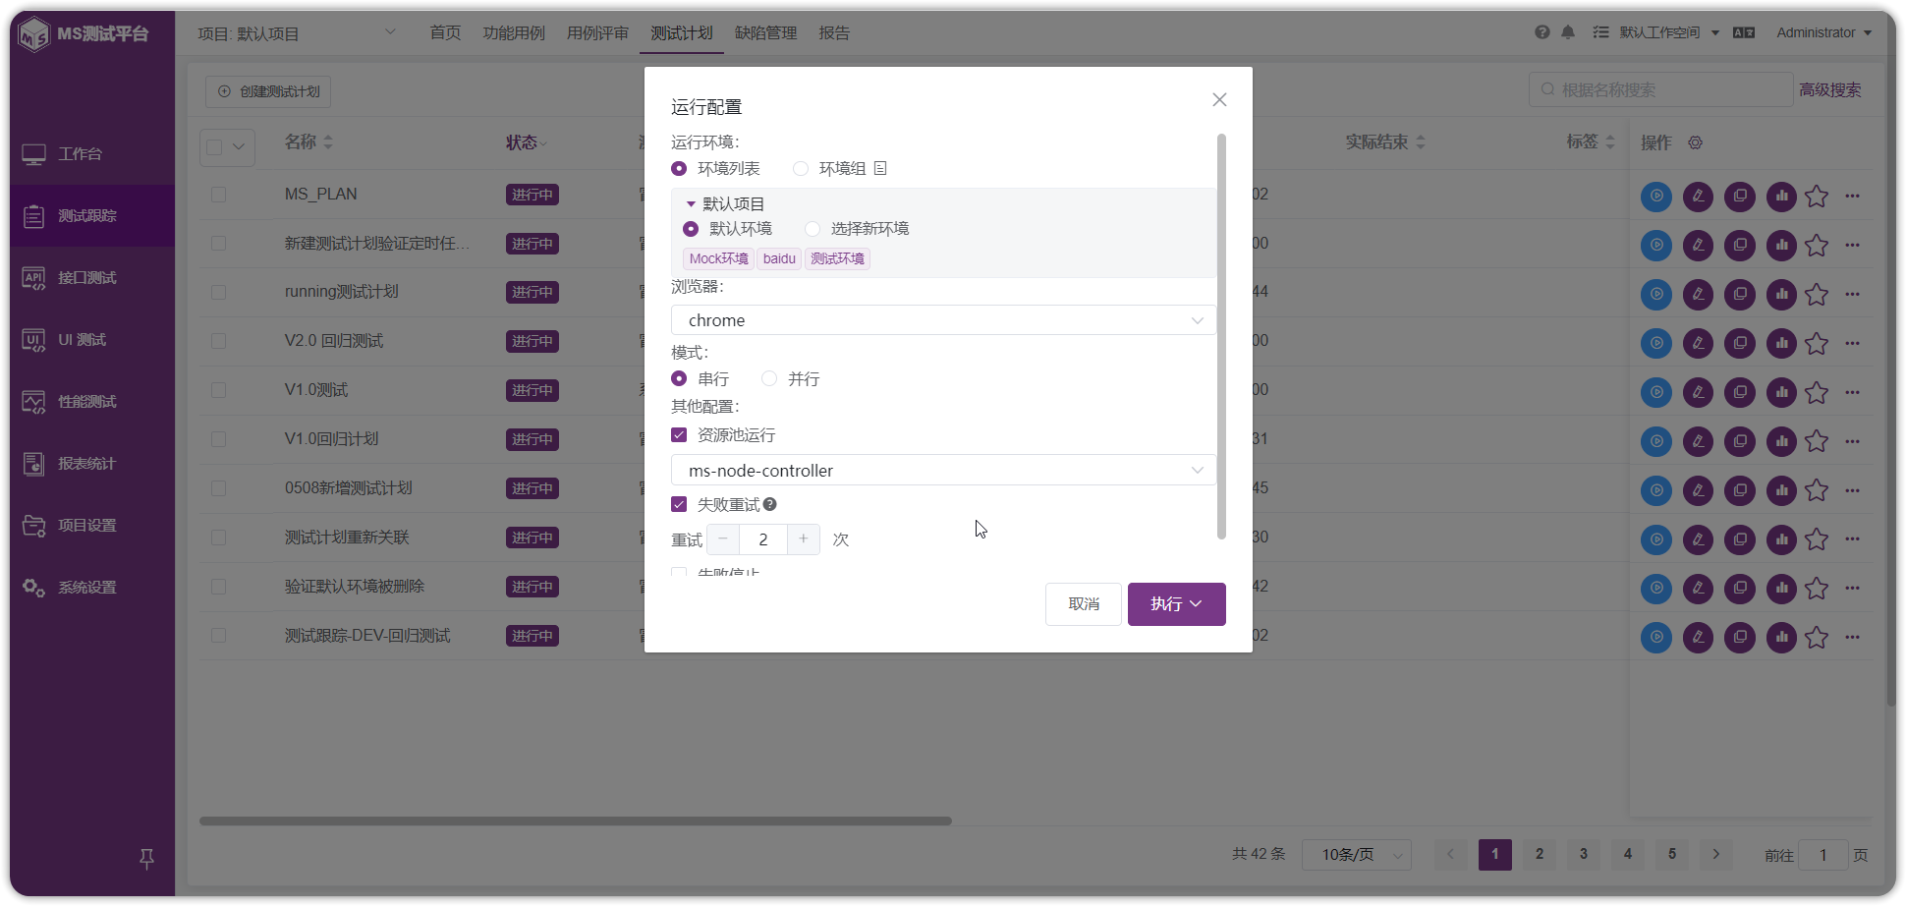Screen dimensions: 1906x906
Task: Pin the sidebar with pin icon
Action: 146,859
